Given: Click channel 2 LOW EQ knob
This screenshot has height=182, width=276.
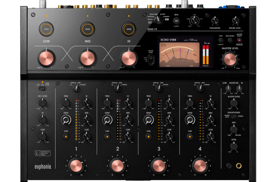Looking at the screenshot, I should tap(128, 136).
